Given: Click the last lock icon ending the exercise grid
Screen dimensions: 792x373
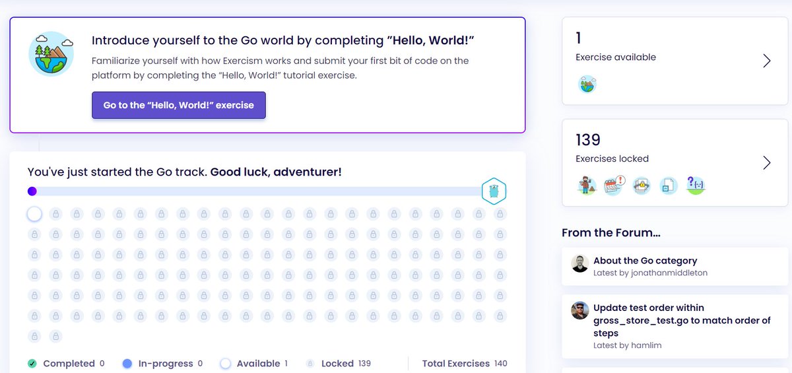Looking at the screenshot, I should coord(55,336).
